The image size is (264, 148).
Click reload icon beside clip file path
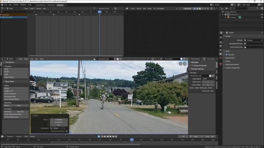point(213,76)
